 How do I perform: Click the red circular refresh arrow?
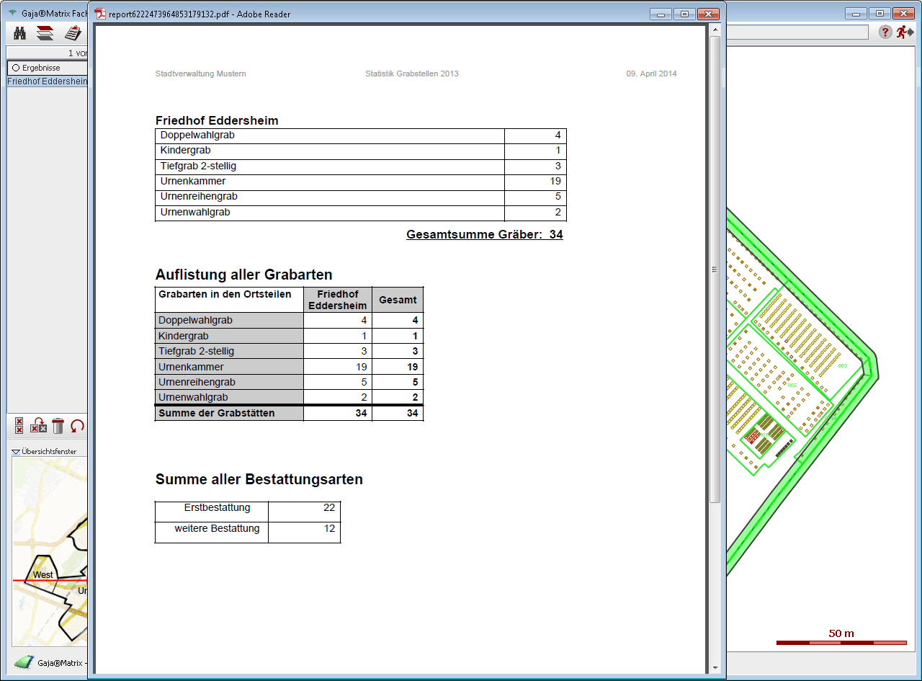77,426
